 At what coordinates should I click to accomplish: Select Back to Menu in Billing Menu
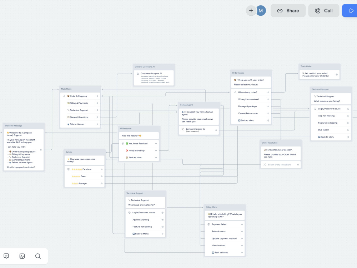(x=225, y=253)
